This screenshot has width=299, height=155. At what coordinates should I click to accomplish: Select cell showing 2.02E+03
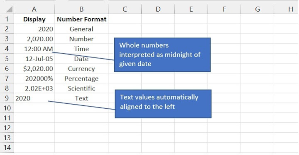click(34, 88)
